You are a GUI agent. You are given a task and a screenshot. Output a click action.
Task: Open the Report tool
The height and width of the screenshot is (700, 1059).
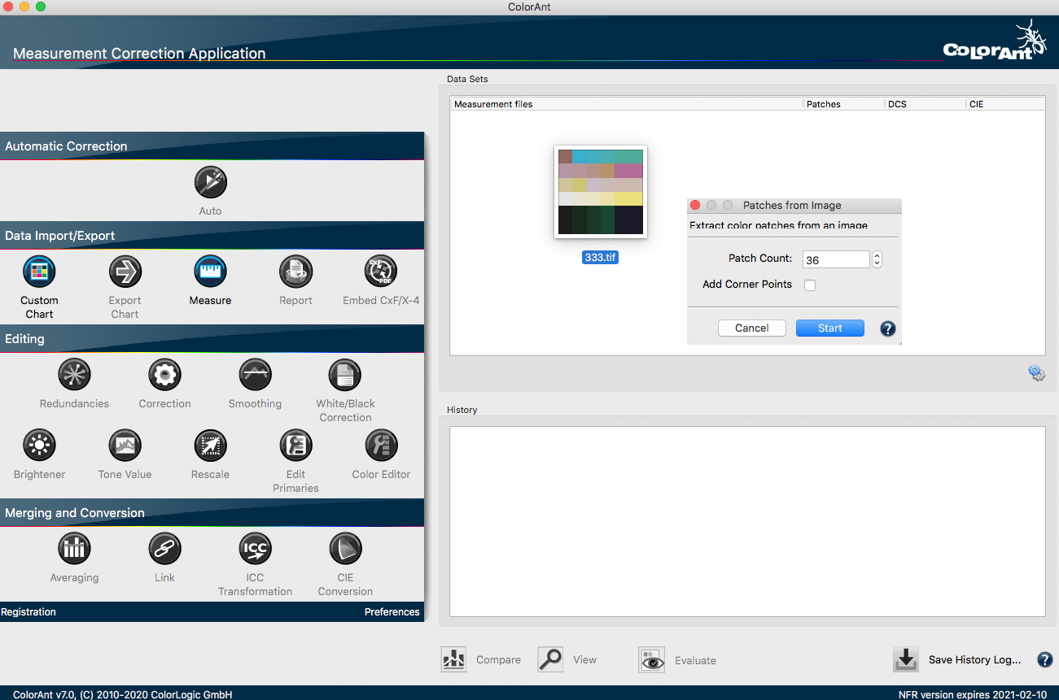click(295, 272)
